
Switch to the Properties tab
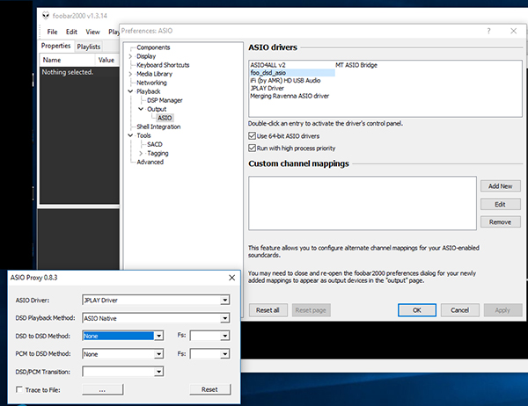[x=56, y=46]
